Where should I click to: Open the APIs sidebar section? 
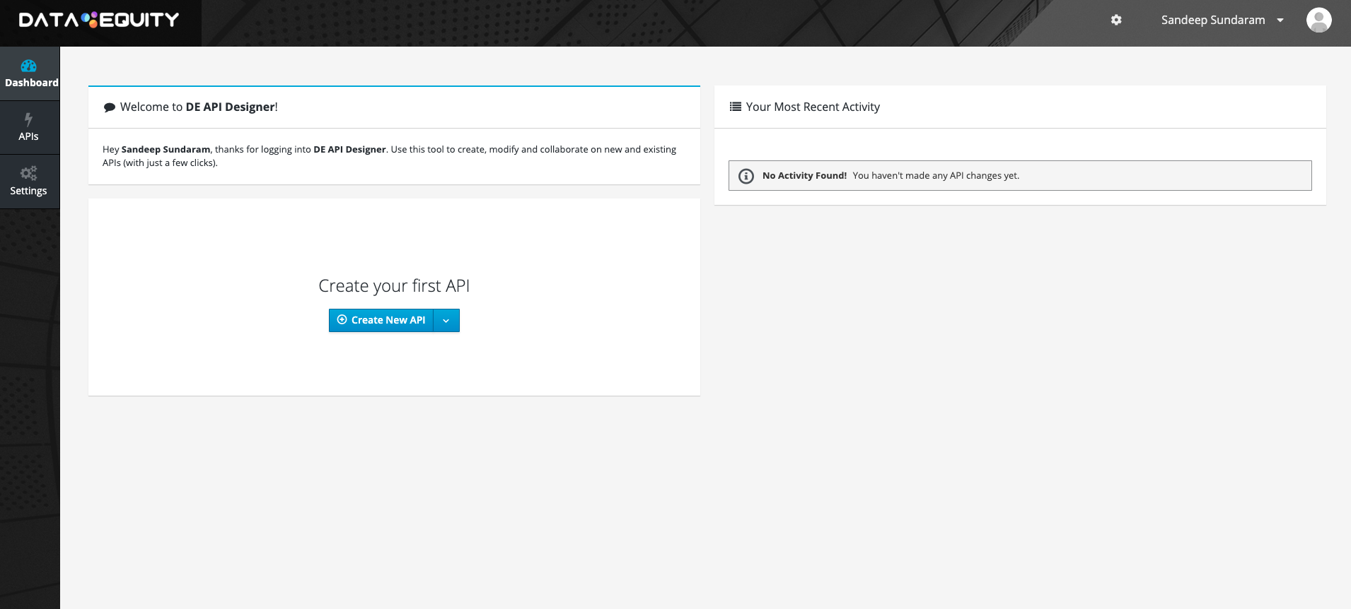30,128
